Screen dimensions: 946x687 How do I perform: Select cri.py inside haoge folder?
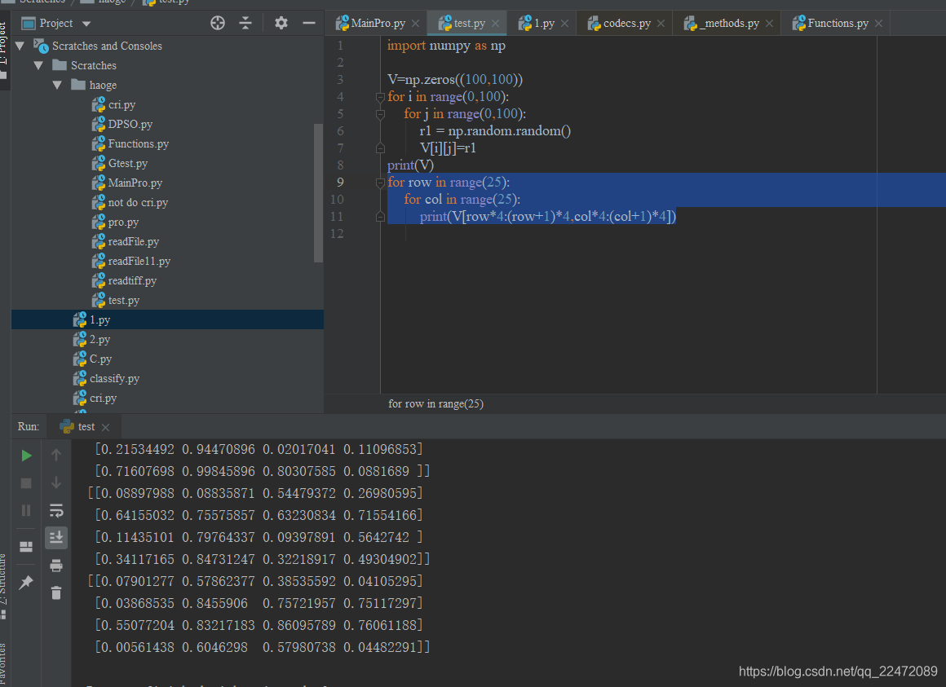pyautogui.click(x=122, y=105)
